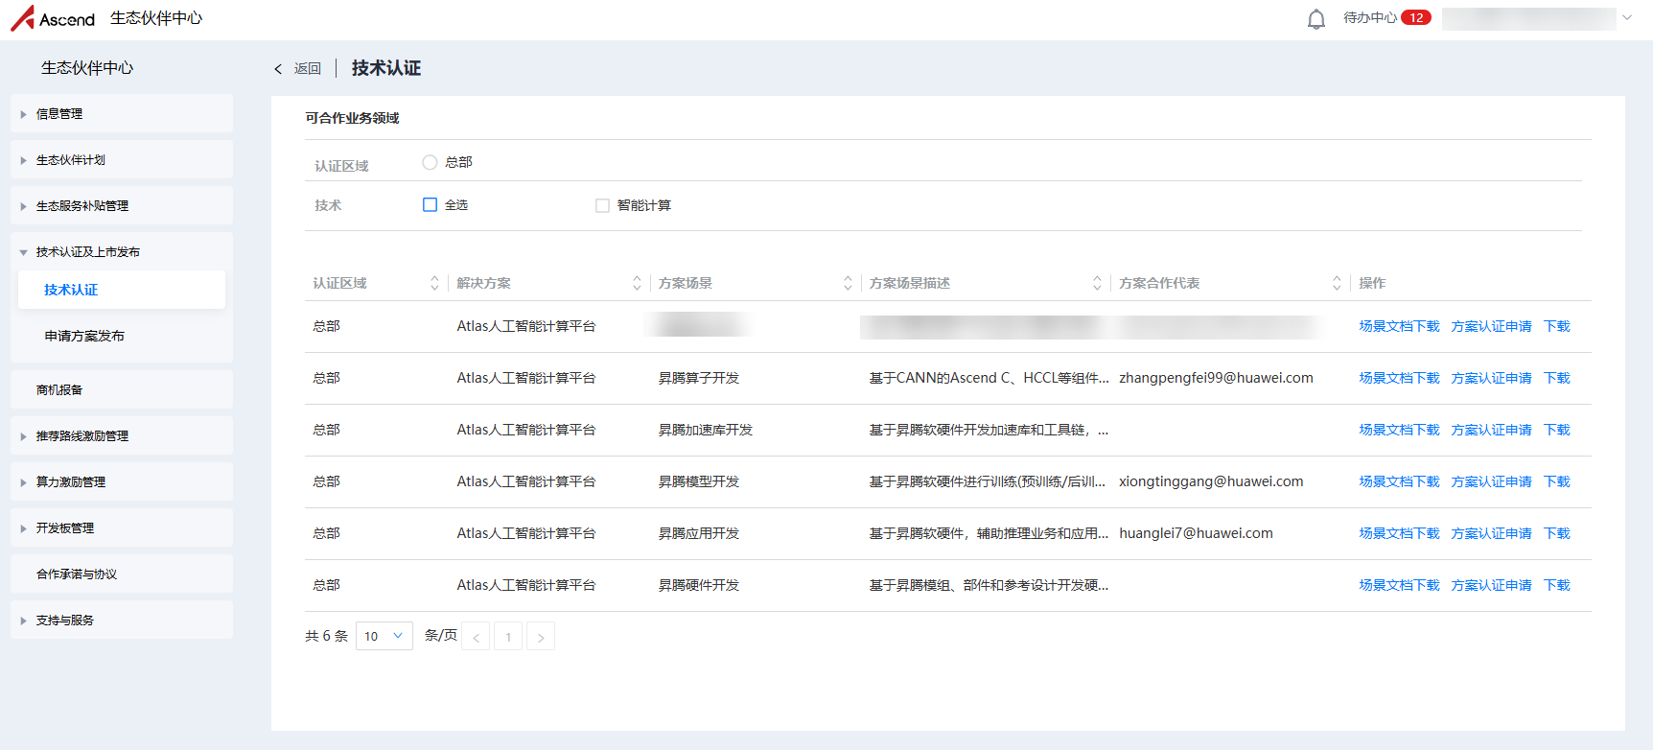
Task: Click description 基于昇腾模组、部件和参考设计开发硬
Action: 989,585
